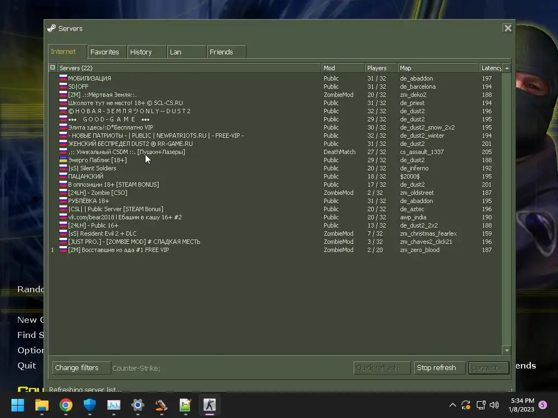Show hidden system tray icons

pyautogui.click(x=453, y=405)
